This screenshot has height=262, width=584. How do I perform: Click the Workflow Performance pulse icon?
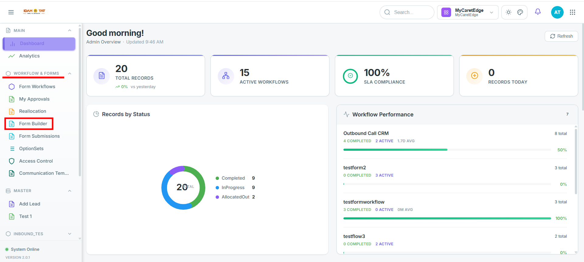[346, 114]
